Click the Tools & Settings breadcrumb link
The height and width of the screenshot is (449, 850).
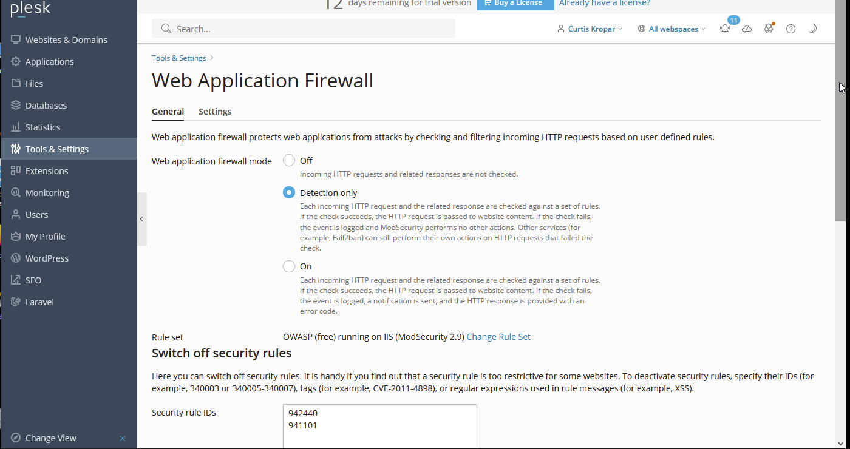pyautogui.click(x=179, y=58)
